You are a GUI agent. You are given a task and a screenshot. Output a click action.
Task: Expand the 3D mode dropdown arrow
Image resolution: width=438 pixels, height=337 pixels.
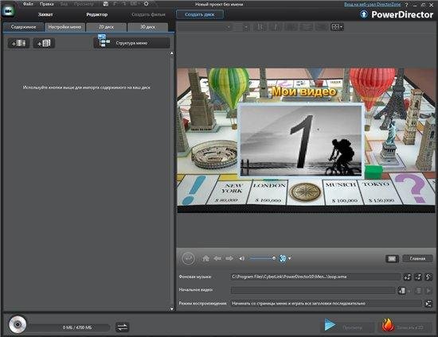[290, 258]
